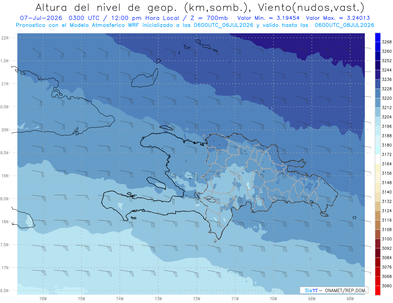Viewport: 393px width, 303px height.
Task: Click the 22N latitude axis label
Action: point(5,38)
